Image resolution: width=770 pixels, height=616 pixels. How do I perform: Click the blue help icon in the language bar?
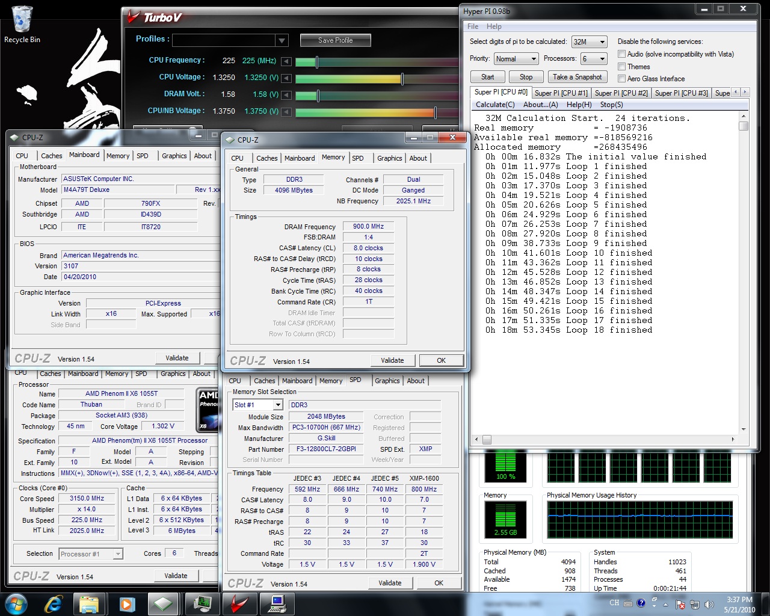pyautogui.click(x=641, y=603)
